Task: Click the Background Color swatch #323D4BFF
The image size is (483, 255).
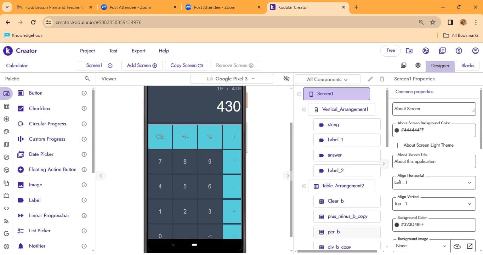Action: (x=397, y=225)
